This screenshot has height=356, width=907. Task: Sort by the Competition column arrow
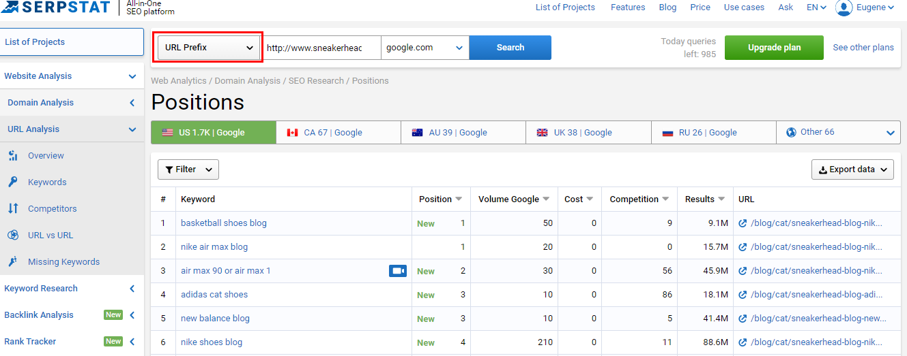pyautogui.click(x=665, y=199)
